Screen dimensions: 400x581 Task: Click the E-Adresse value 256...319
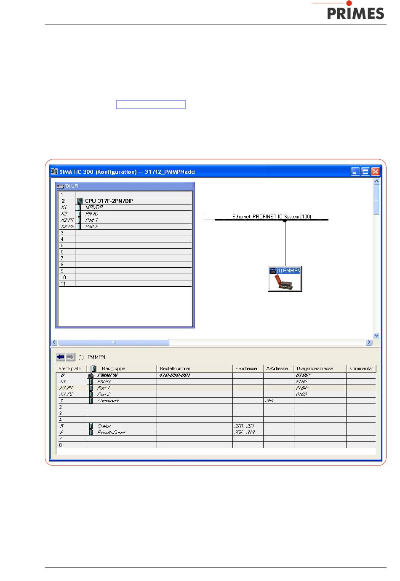244,432
